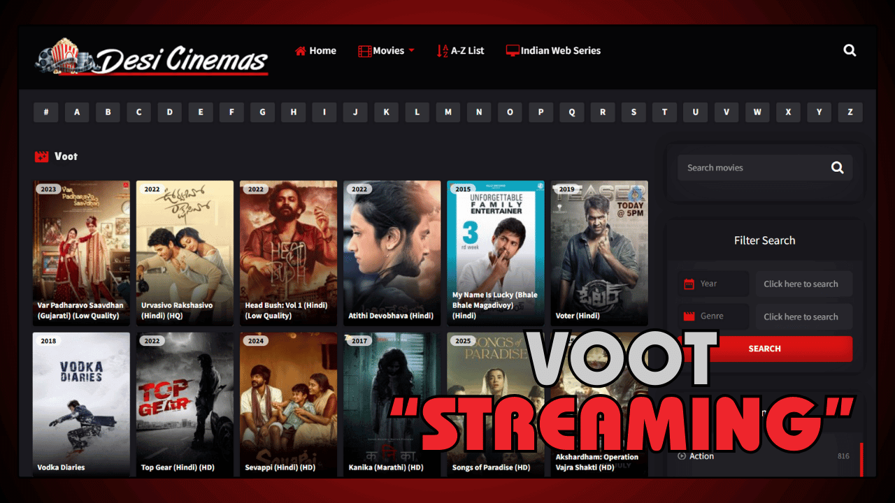Filter movies by letter A
The image size is (895, 503).
[77, 112]
